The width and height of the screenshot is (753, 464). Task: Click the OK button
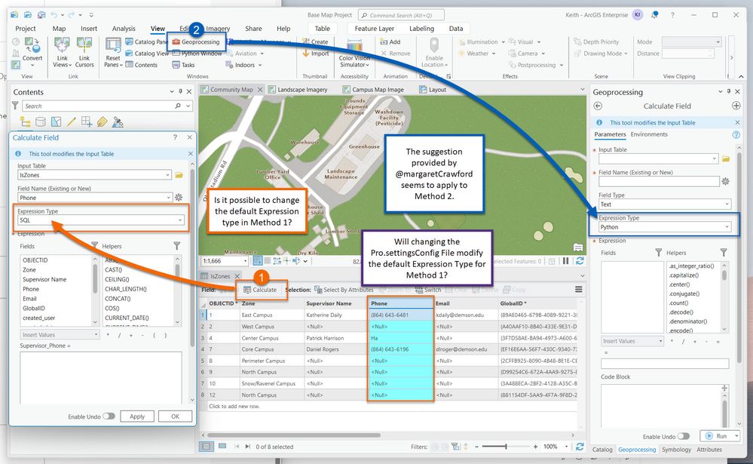click(x=176, y=416)
